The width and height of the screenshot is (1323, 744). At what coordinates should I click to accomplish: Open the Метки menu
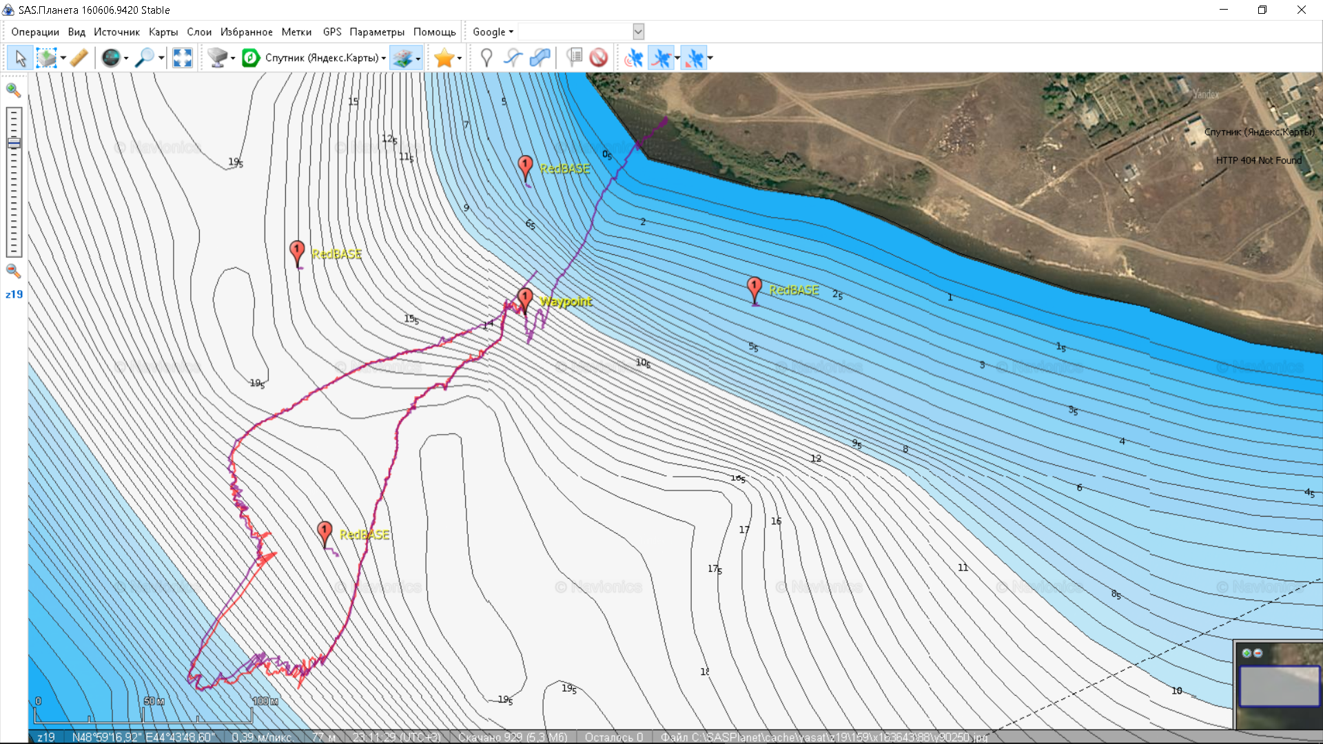(x=296, y=32)
